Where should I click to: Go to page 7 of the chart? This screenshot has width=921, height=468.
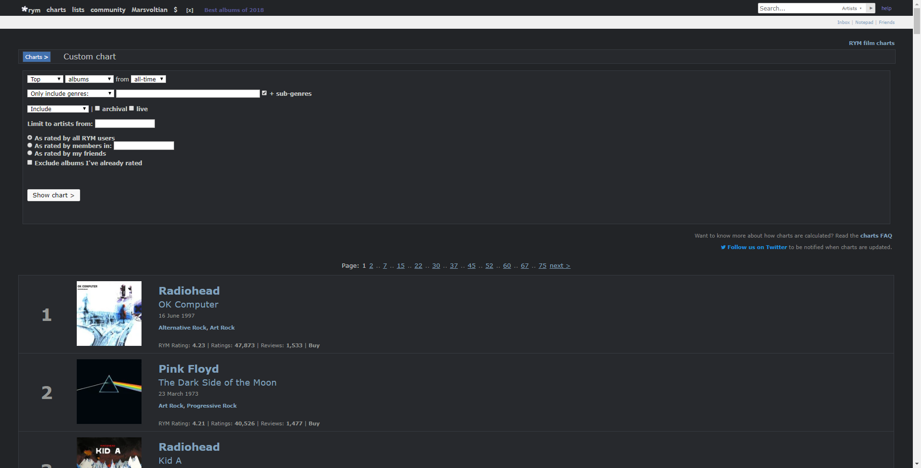(x=385, y=266)
